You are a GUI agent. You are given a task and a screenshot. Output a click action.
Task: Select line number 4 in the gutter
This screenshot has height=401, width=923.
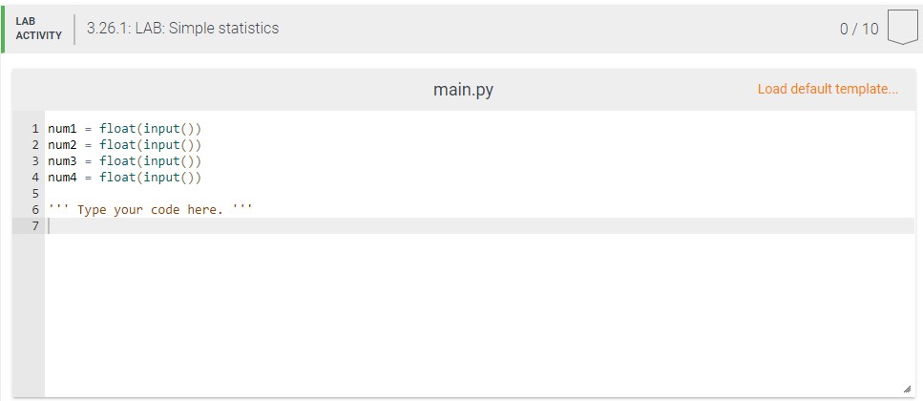(35, 178)
